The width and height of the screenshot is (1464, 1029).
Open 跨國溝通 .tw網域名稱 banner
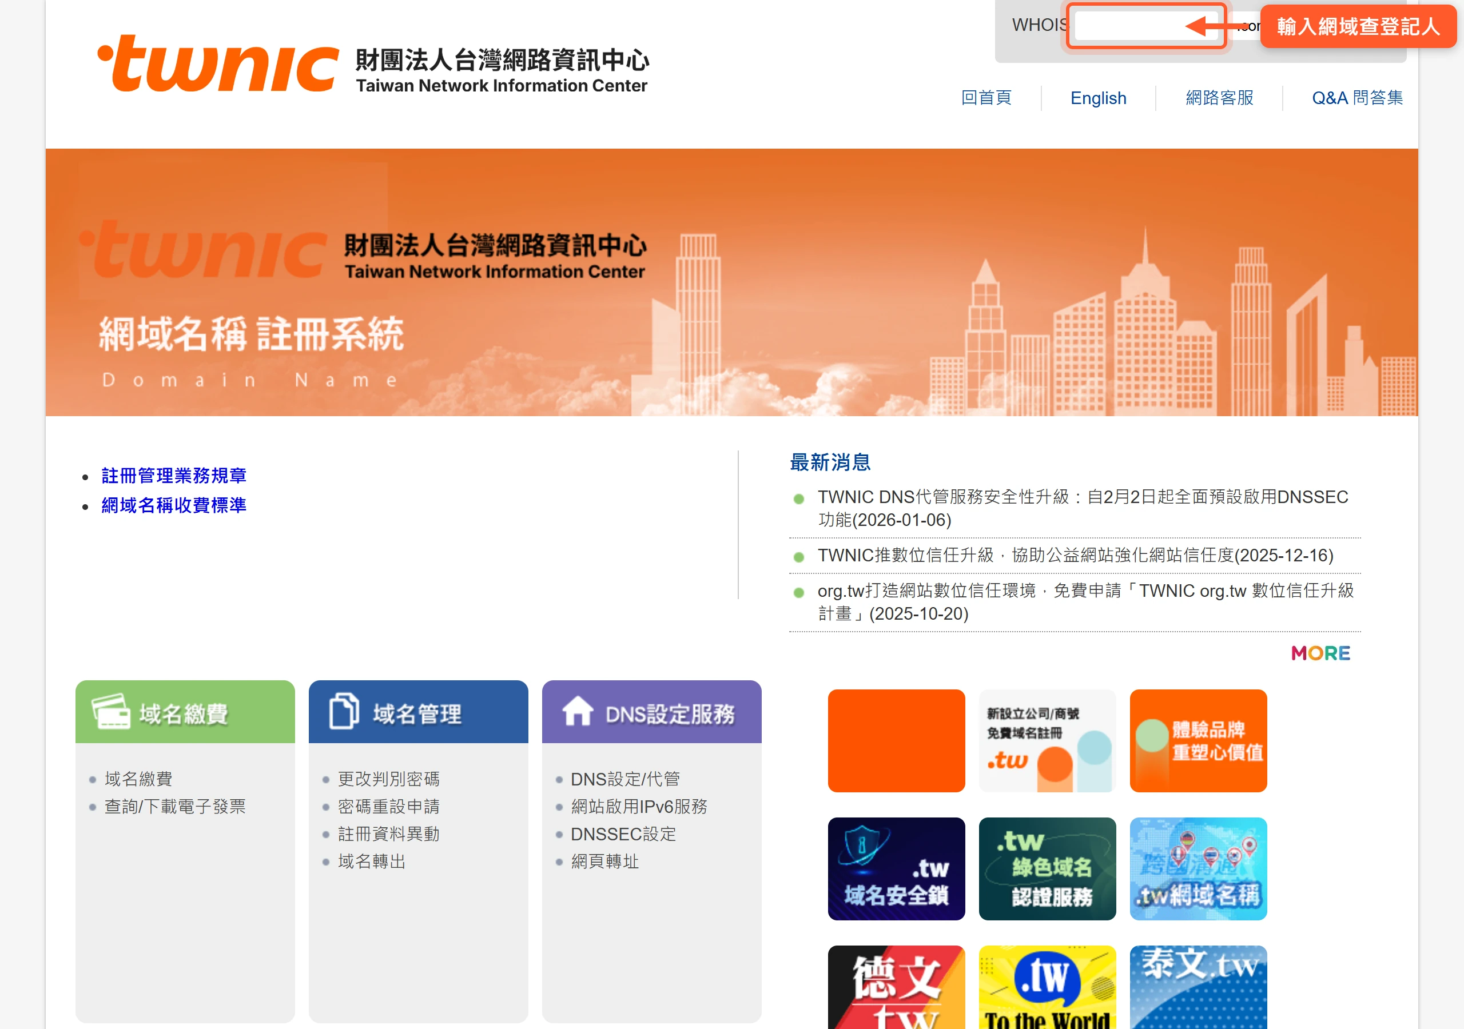[1198, 868]
